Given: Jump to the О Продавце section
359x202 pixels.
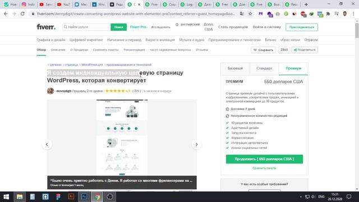Looking at the screenshot, I should click(x=79, y=50).
